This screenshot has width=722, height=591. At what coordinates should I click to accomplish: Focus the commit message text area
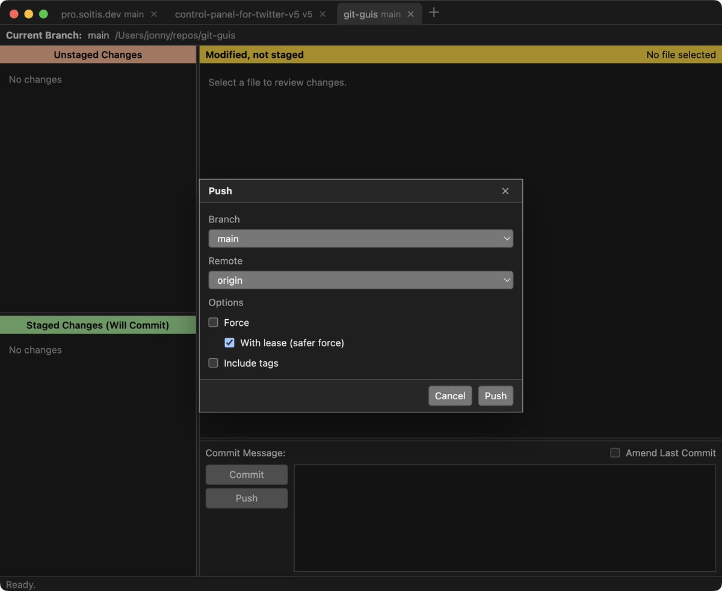[505, 518]
